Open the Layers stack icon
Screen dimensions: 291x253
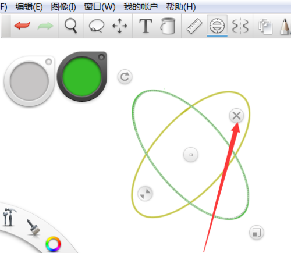pos(265,26)
